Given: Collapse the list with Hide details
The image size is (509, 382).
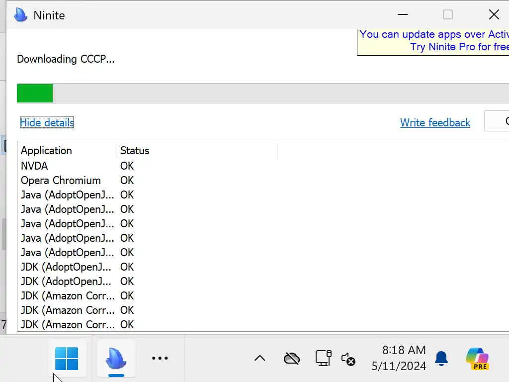Looking at the screenshot, I should (47, 122).
